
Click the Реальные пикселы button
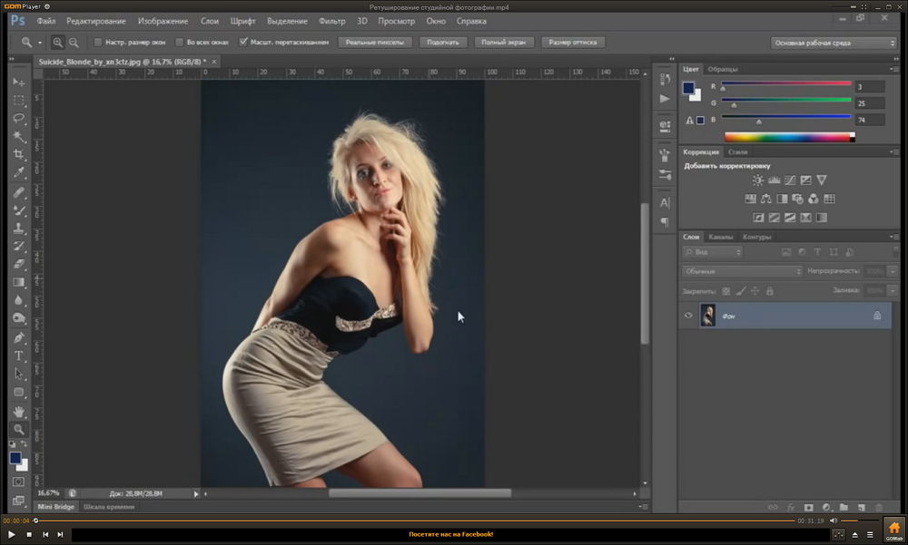[x=376, y=42]
